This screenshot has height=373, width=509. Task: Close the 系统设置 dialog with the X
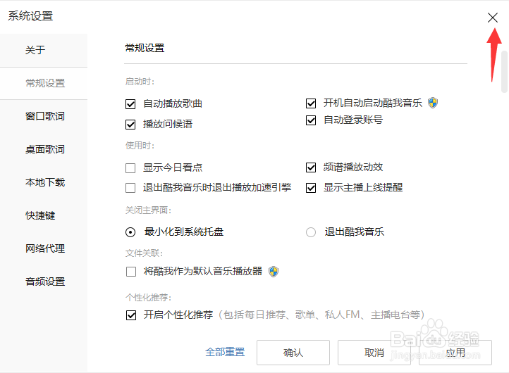[x=493, y=18]
